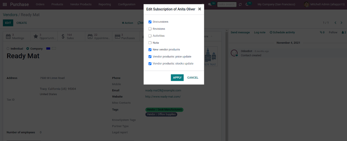This screenshot has height=141, width=347.
Task: Open the conversations icon with 18 badge
Action: pyautogui.click(x=210, y=5)
